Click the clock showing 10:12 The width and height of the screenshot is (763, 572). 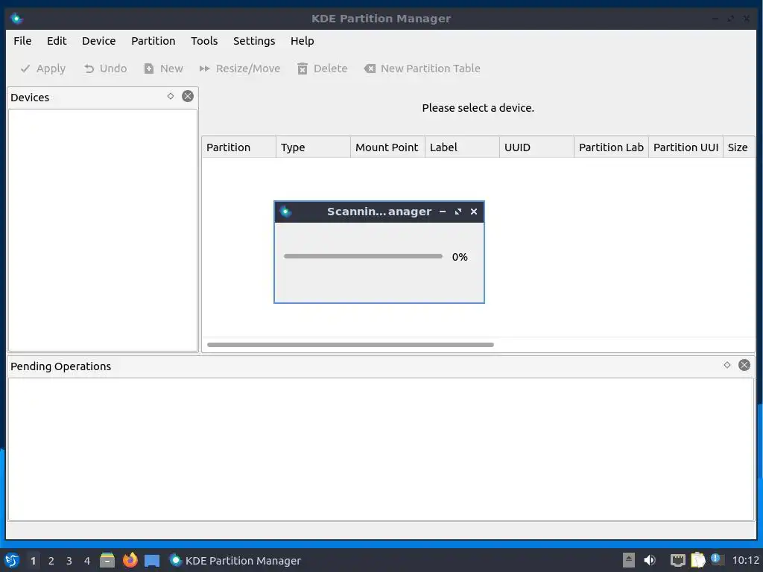pos(745,560)
